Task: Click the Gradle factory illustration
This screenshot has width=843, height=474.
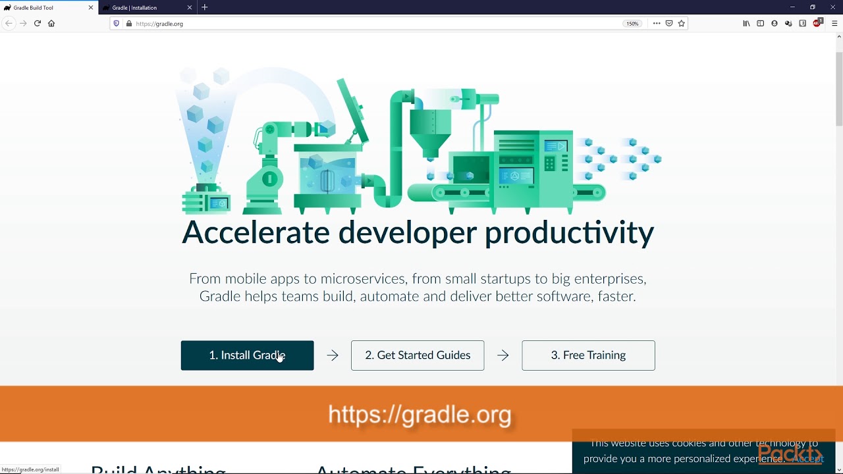Action: (x=418, y=140)
